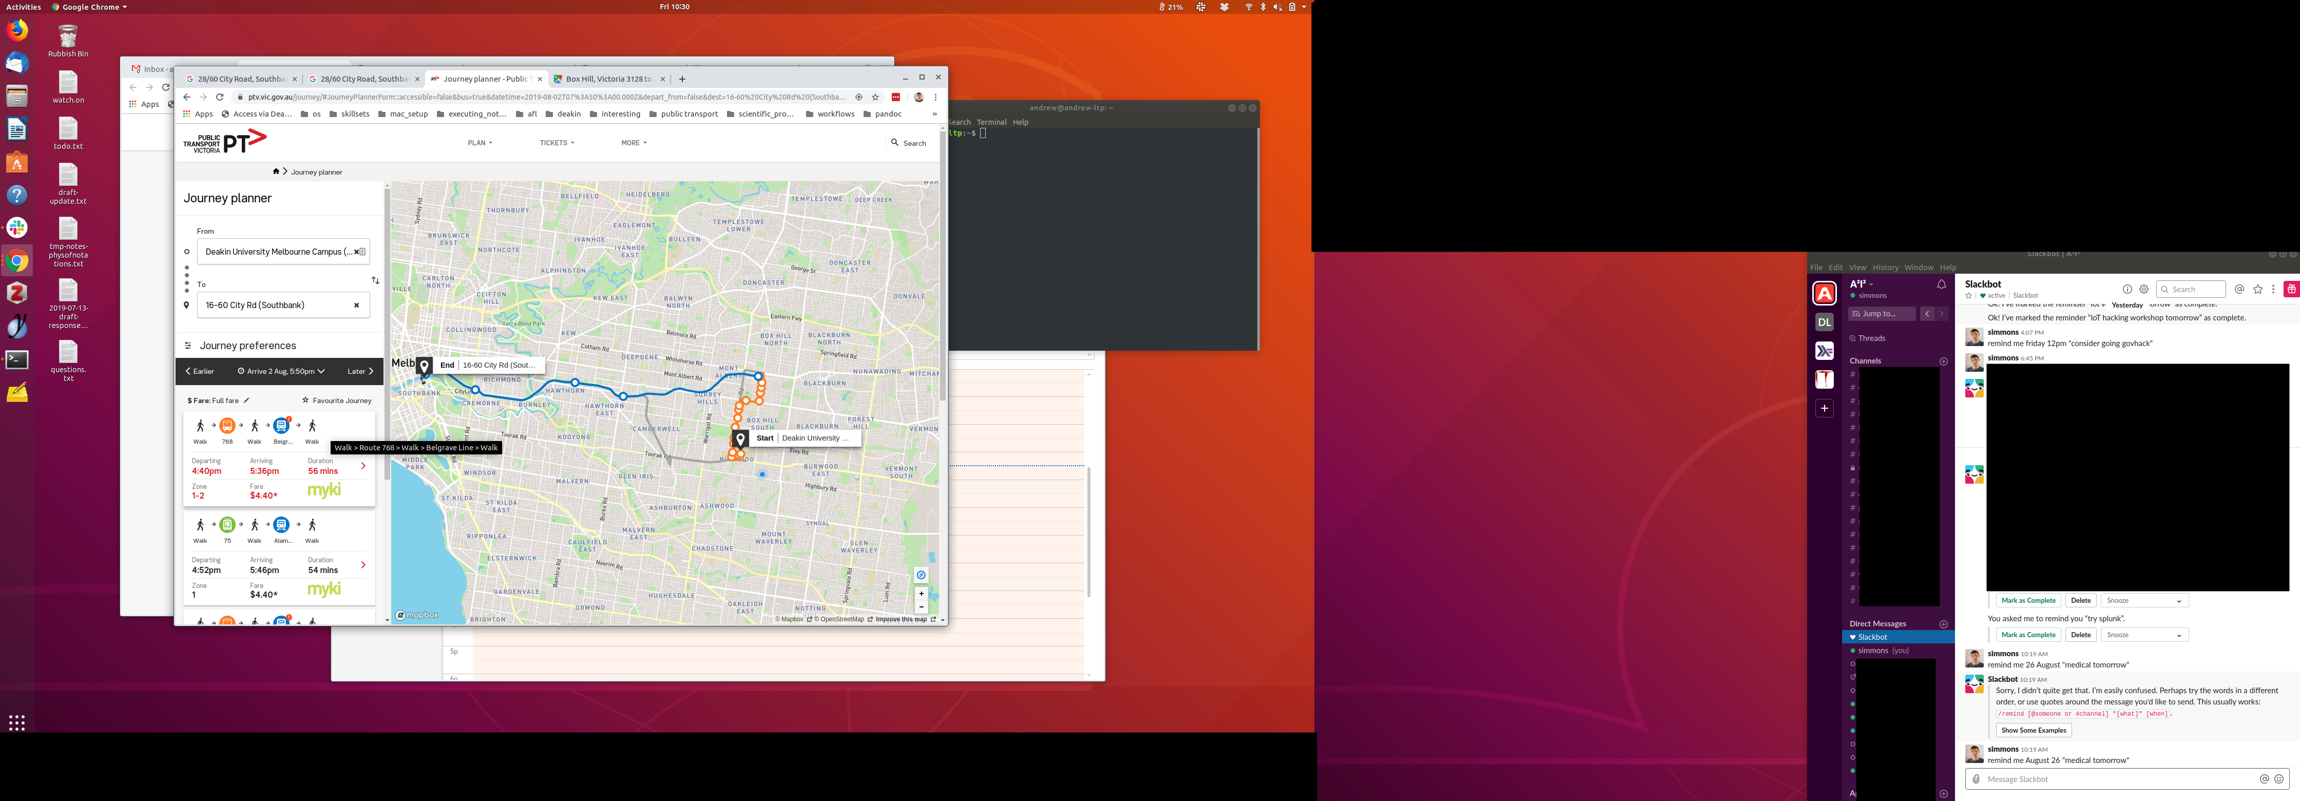This screenshot has height=801, width=2300.
Task: Swap the From and To locations
Action: 375,280
